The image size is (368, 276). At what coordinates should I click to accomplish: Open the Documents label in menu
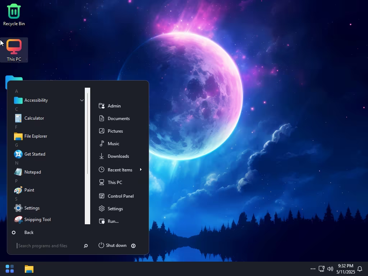tap(119, 119)
